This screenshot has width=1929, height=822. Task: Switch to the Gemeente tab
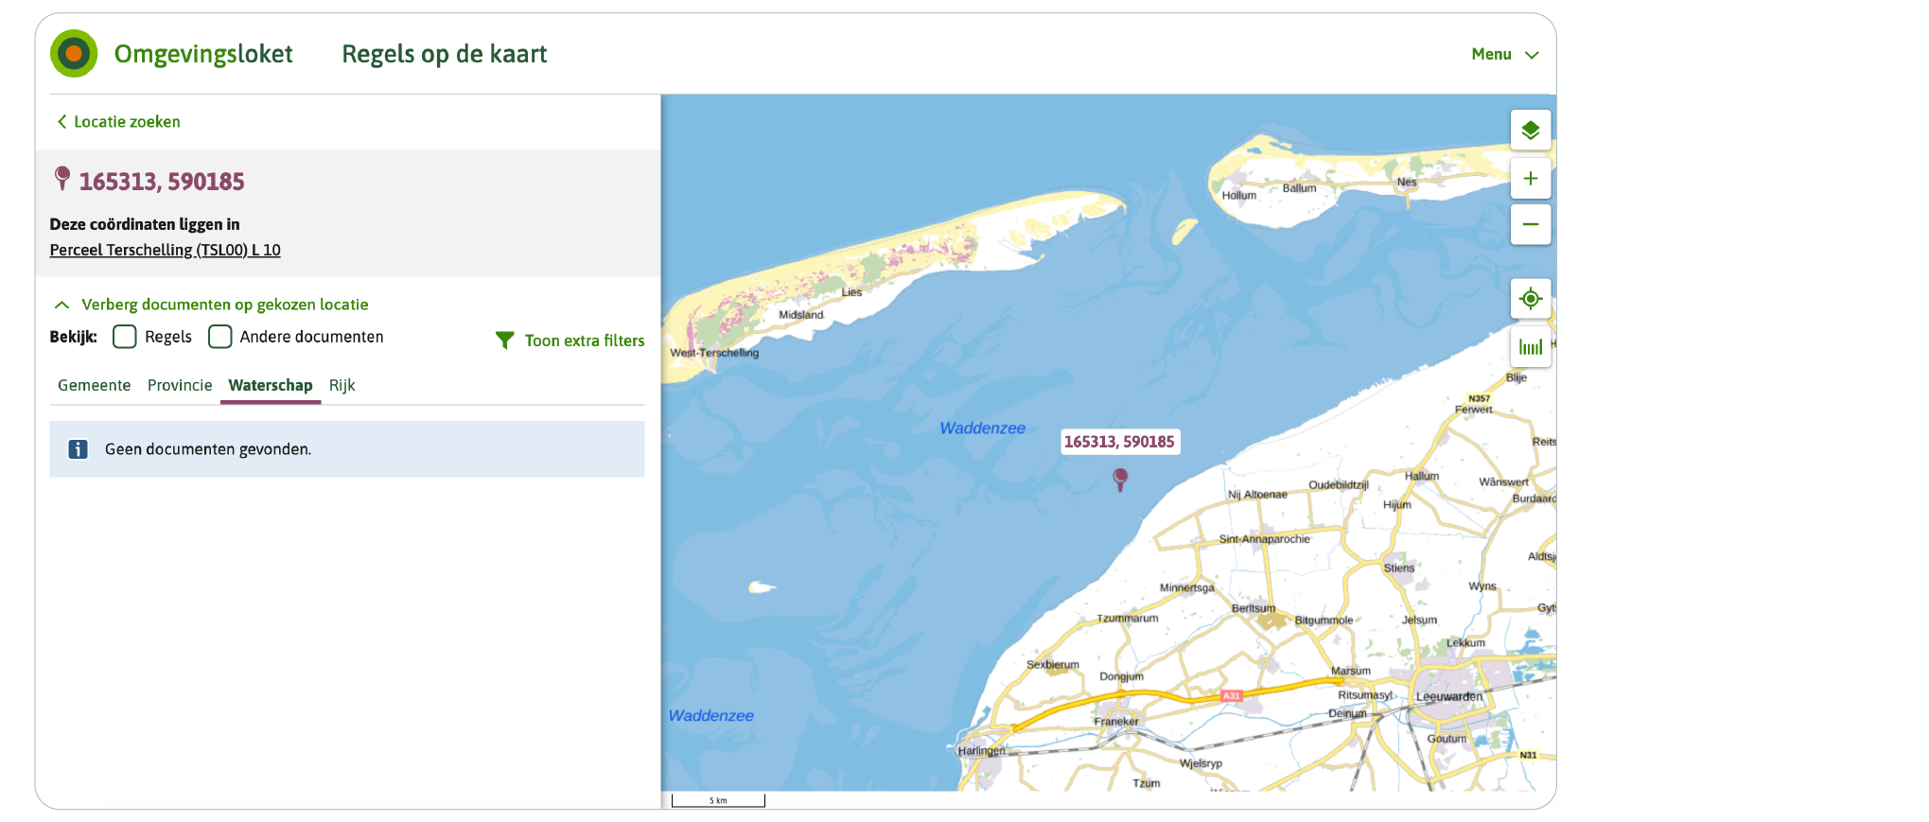(x=95, y=386)
